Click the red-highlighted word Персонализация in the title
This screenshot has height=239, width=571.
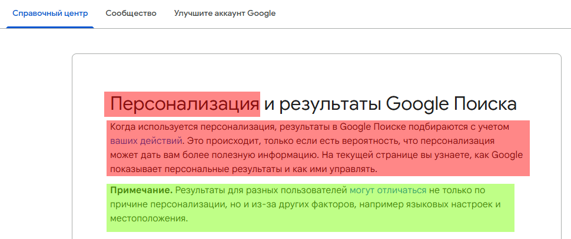[185, 105]
